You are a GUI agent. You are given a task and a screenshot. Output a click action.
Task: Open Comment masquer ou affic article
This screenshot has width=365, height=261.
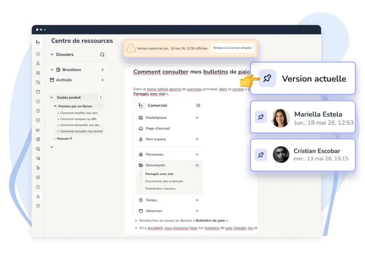(78, 119)
